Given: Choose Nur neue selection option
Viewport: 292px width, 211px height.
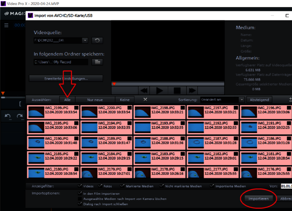Looking at the screenshot, I should pos(95,100).
